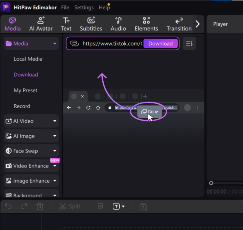The image size is (243, 230).
Task: Click the player progress slider handle
Action: pos(211,183)
